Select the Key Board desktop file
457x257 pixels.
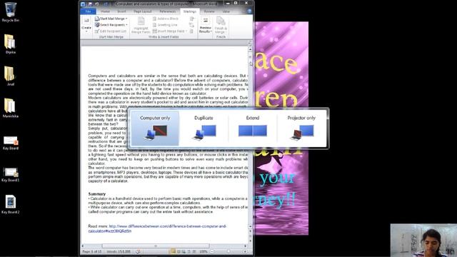(x=11, y=143)
